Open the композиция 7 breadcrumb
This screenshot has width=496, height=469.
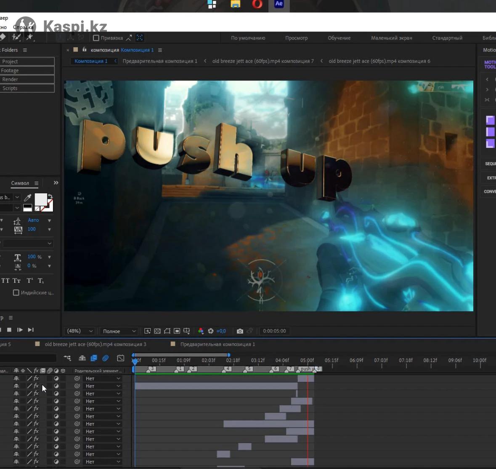[x=263, y=61]
